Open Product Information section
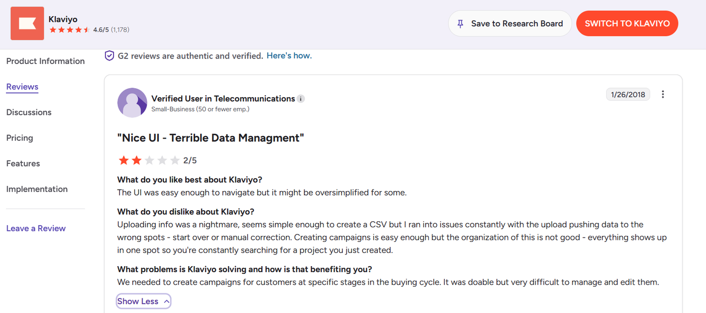 [x=45, y=61]
